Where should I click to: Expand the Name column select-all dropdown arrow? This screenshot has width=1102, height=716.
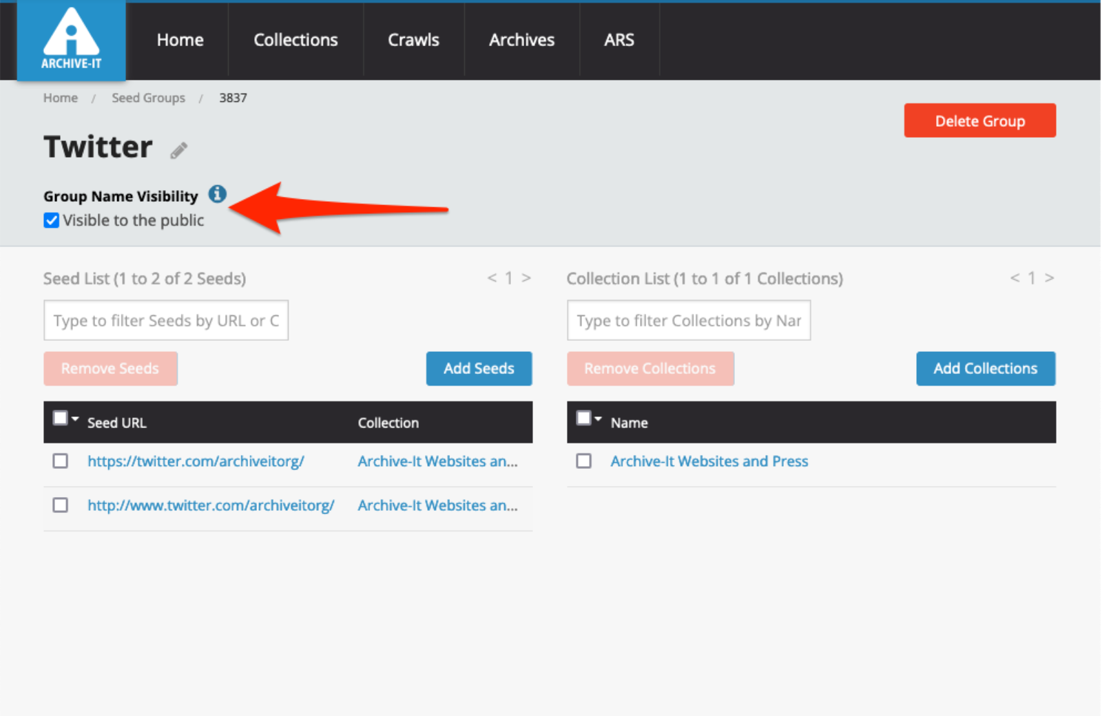598,419
